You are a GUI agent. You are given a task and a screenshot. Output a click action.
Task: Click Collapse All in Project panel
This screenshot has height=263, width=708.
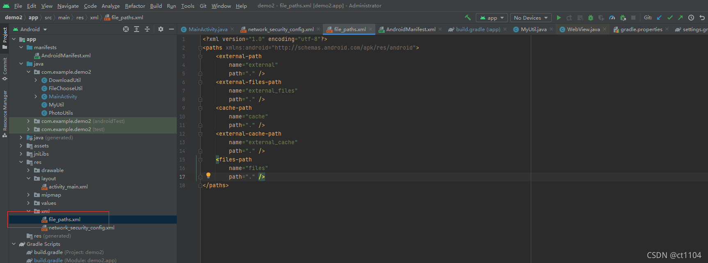pyautogui.click(x=147, y=29)
